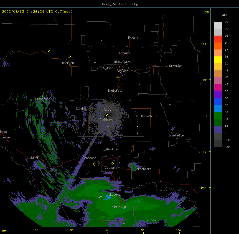Click the Stettler label

pyautogui.click(x=176, y=66)
